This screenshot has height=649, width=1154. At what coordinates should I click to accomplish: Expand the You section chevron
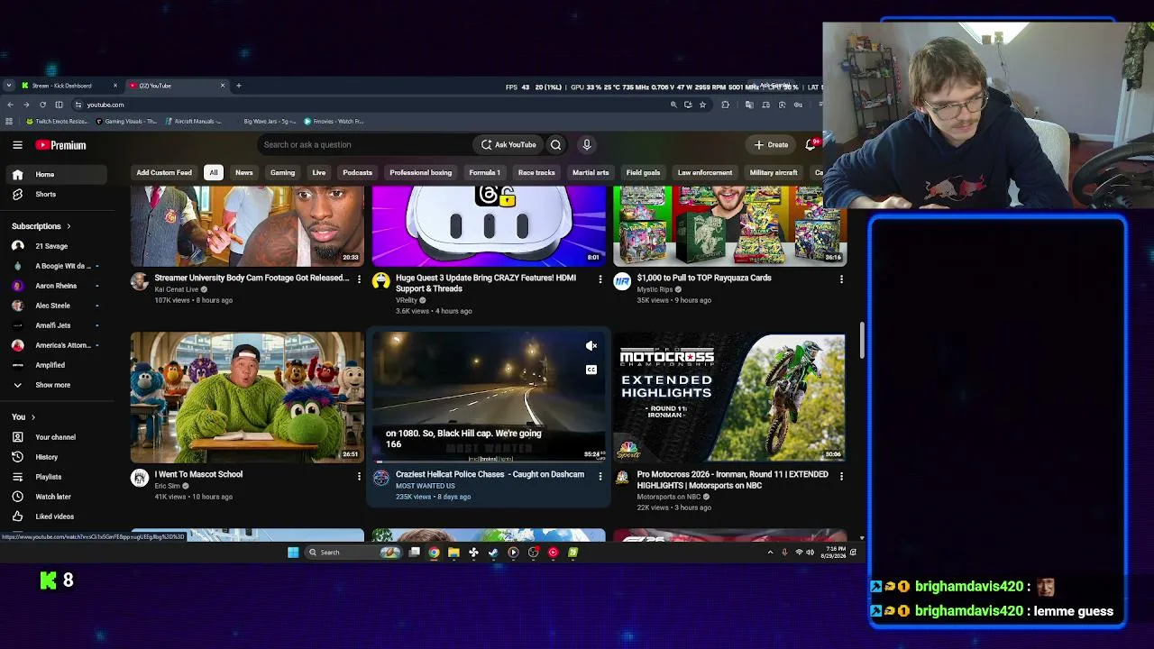point(33,417)
